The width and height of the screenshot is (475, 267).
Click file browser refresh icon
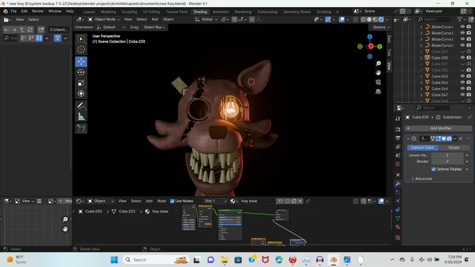[x=30, y=30]
